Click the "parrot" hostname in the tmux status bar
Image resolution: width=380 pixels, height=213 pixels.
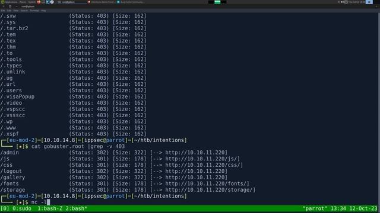point(315,208)
